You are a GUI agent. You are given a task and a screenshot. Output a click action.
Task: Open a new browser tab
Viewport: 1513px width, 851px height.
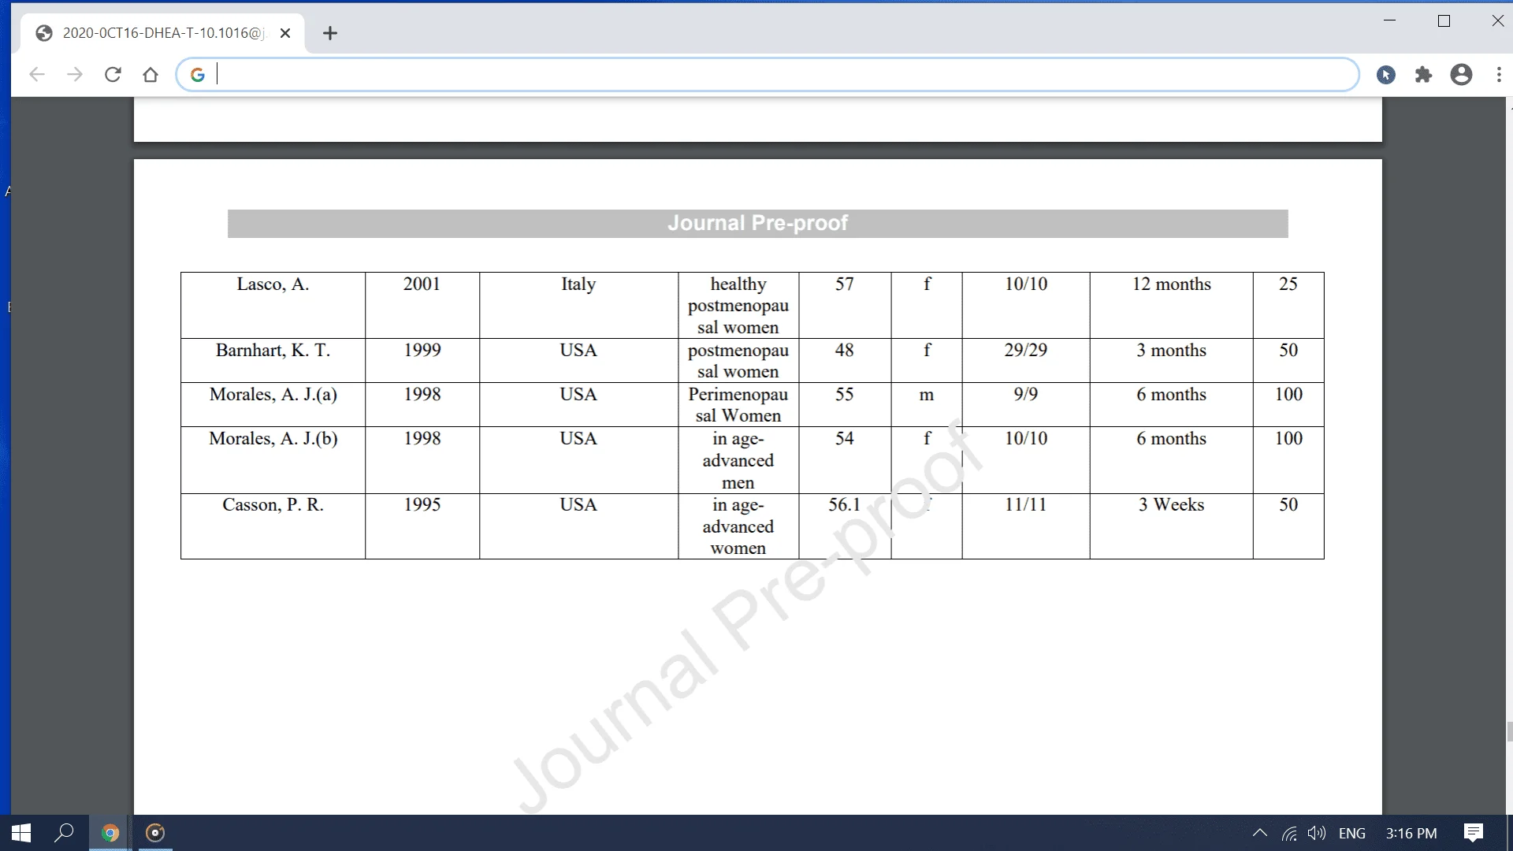(330, 33)
